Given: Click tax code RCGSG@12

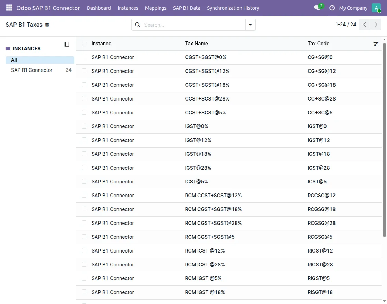Looking at the screenshot, I should (322, 196).
